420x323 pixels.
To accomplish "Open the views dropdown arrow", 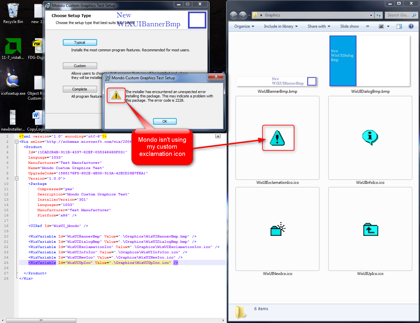I will click(388, 26).
